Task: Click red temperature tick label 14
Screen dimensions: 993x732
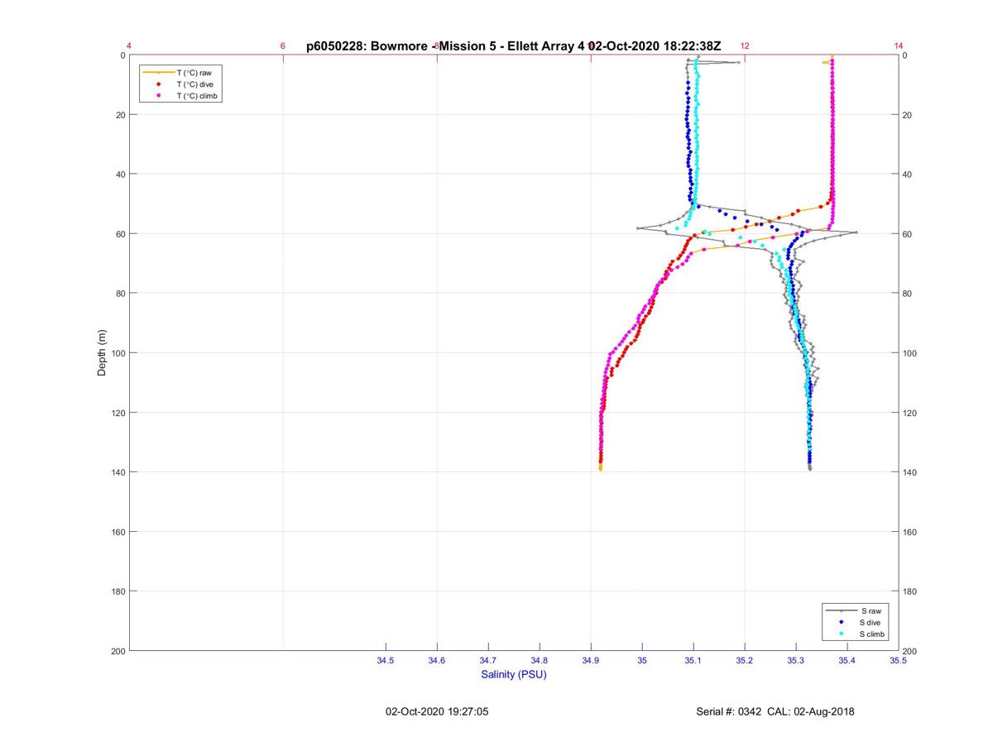Action: 899,46
